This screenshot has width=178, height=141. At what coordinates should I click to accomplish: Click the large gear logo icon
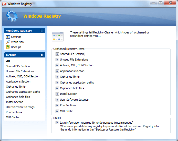12,16
